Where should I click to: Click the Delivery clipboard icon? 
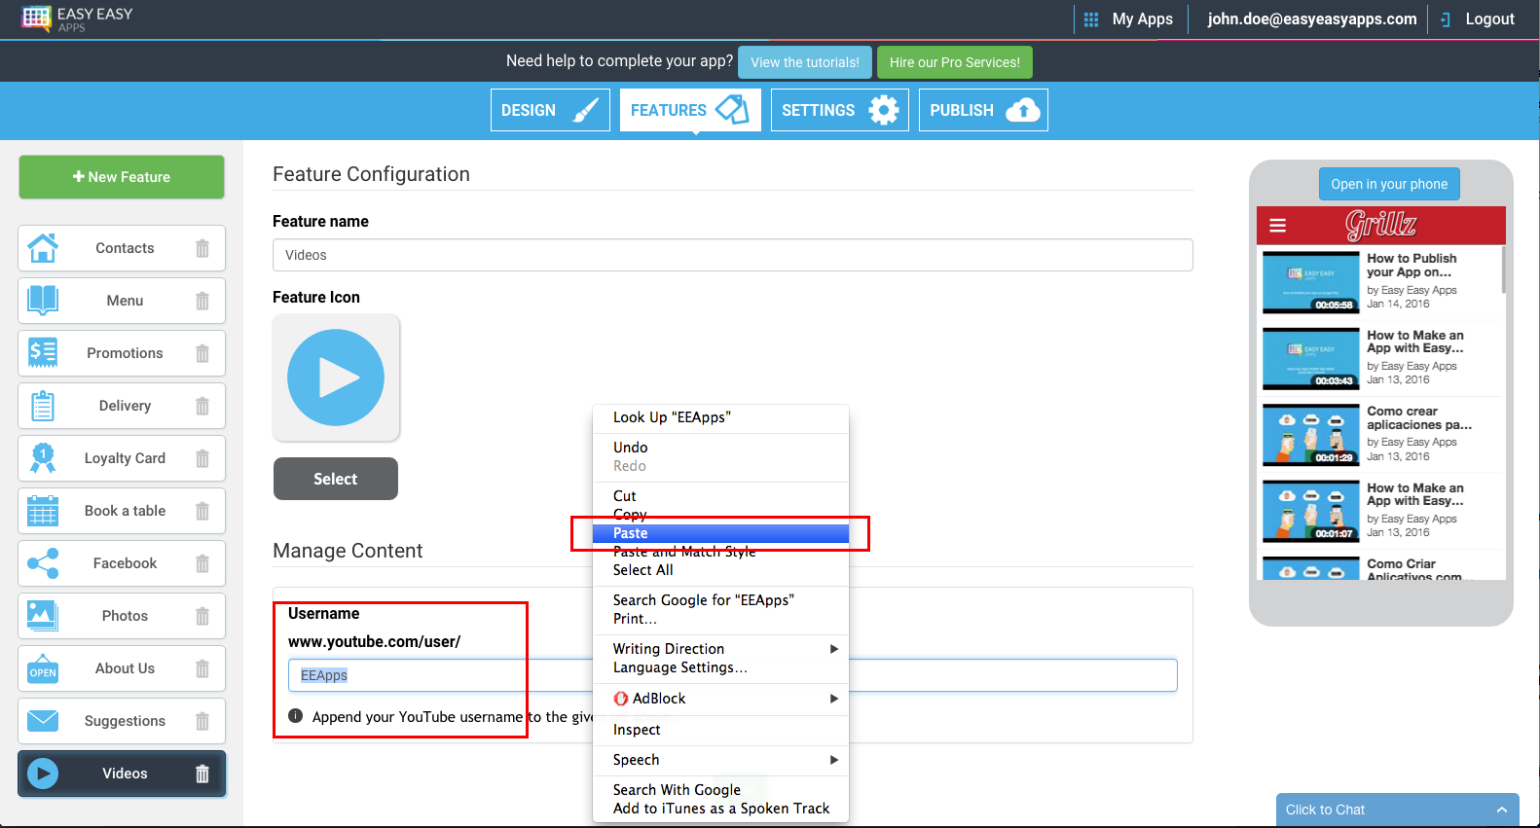(43, 406)
